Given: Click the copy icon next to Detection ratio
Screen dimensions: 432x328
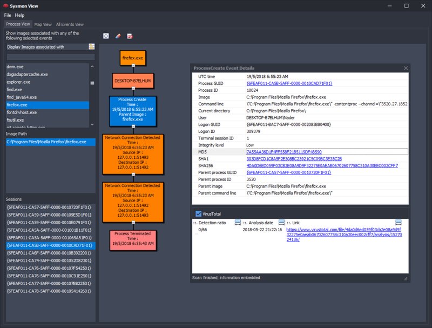Looking at the screenshot, I should pyautogui.click(x=238, y=222).
